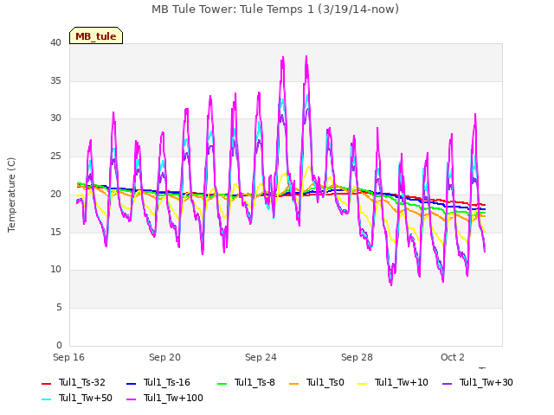
Task: Click the purple Tul1_Tw+30 legend swatch
Action: pos(447,384)
